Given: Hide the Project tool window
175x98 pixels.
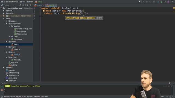Looking at the screenshot, I should [31, 5].
